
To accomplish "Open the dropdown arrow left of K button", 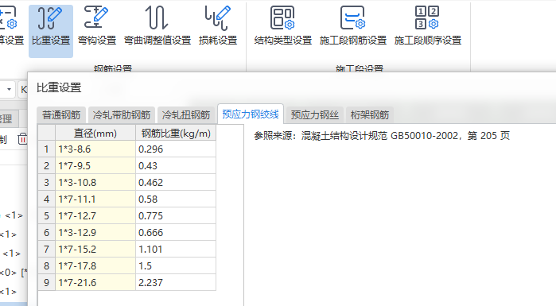I will (10, 89).
